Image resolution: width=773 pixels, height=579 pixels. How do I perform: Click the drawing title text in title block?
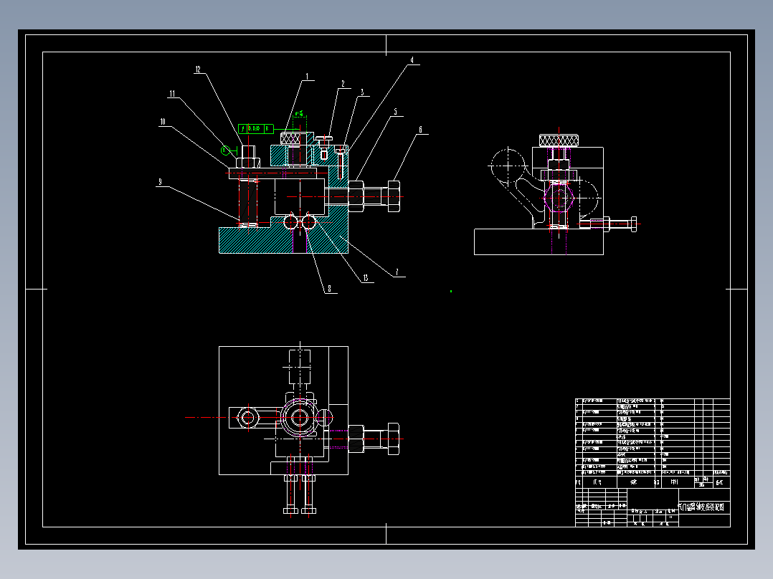click(701, 507)
